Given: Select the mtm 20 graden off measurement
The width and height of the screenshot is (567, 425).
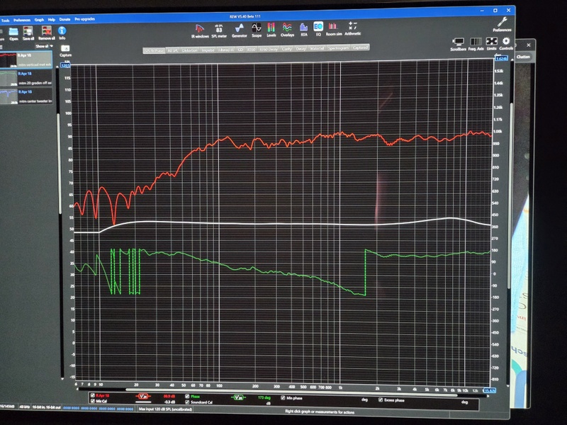Looking at the screenshot, I should (x=26, y=78).
